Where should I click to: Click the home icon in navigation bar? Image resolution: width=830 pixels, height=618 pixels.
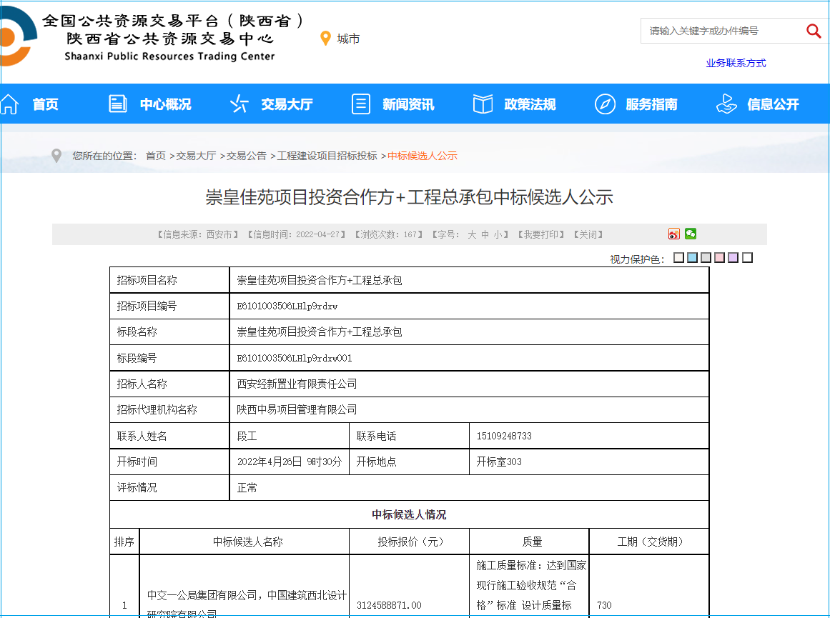coord(9,104)
